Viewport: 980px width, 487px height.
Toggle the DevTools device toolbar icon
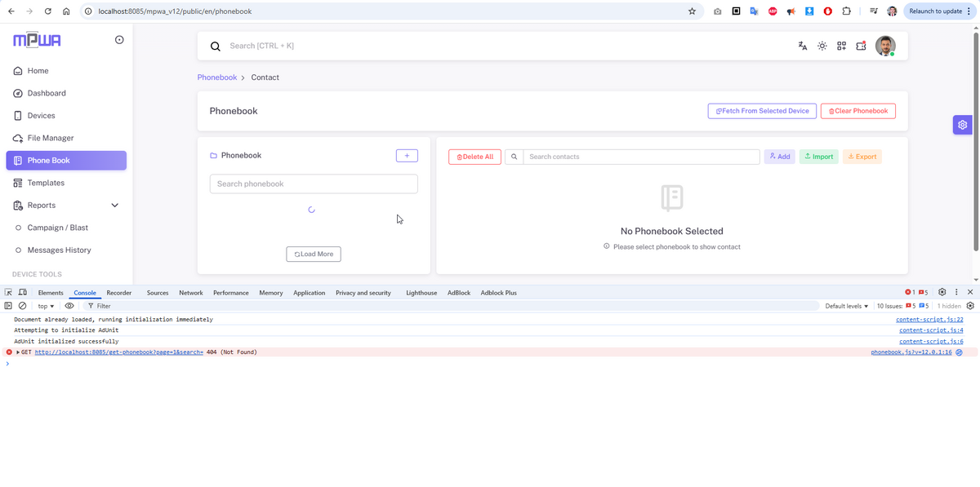point(23,292)
